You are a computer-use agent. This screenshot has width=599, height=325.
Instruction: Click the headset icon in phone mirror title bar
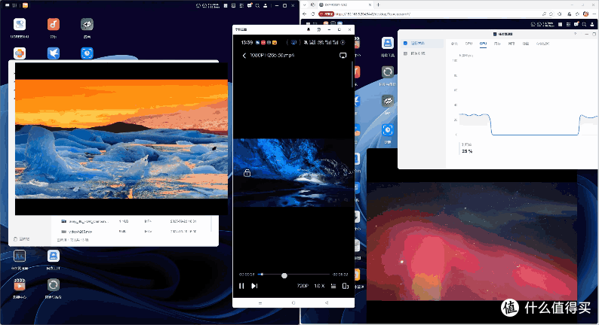point(319,29)
